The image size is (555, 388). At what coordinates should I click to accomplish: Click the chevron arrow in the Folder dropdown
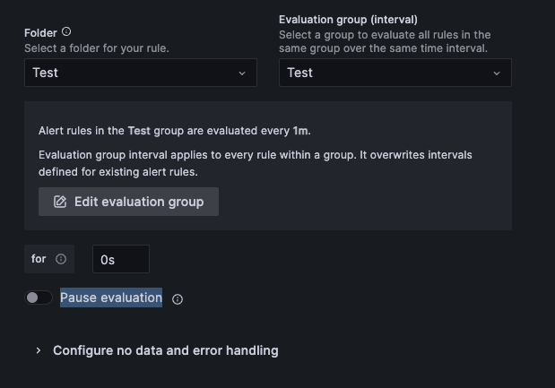(x=242, y=73)
